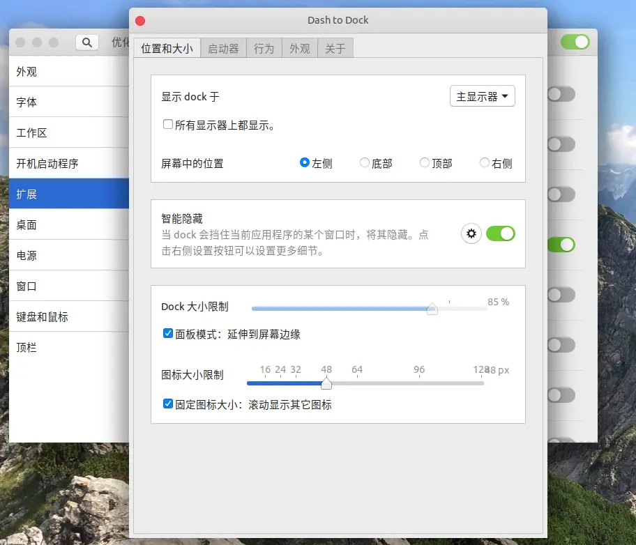Click the 16 tick label on icon slider
Screen dimensions: 636x545
(265, 369)
